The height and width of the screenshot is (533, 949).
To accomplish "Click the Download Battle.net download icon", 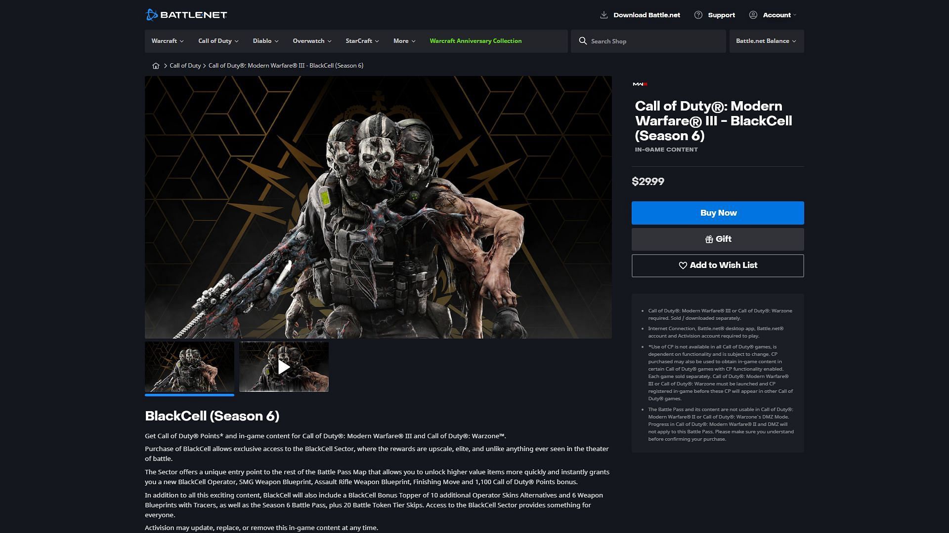I will tap(603, 15).
